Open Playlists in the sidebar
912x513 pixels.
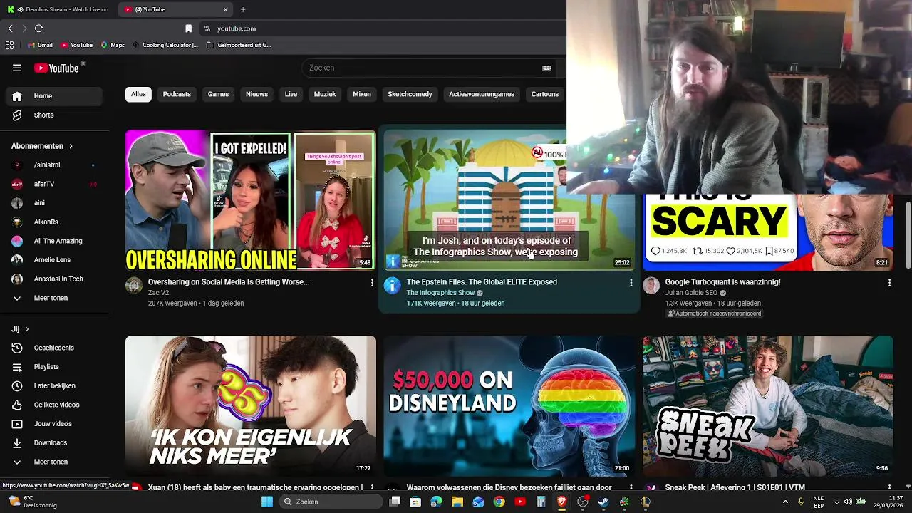coord(53,367)
